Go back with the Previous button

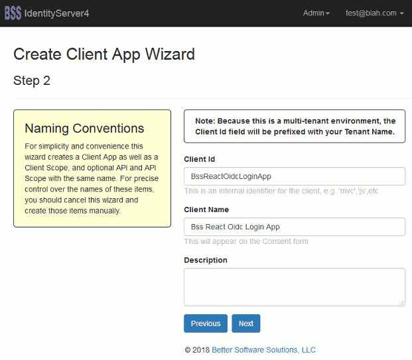pos(206,324)
